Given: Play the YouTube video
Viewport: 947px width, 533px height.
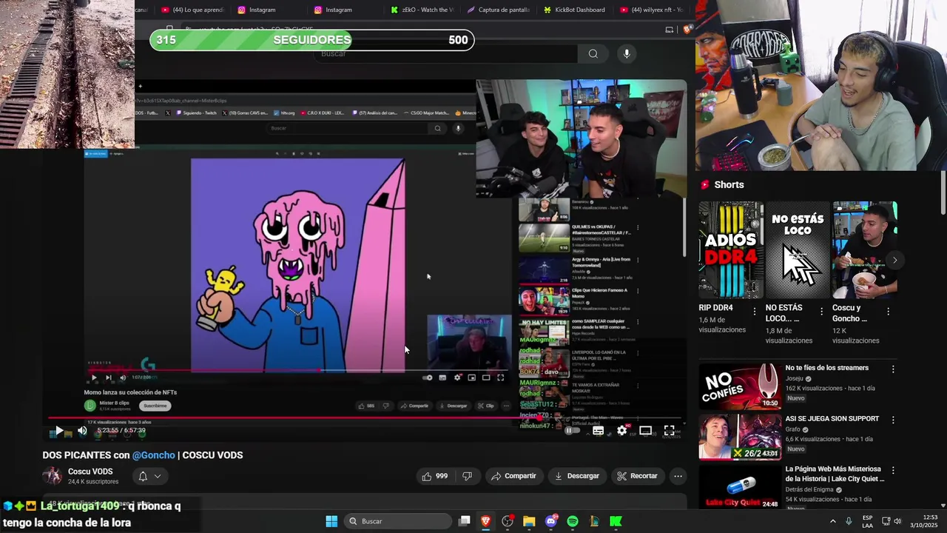Looking at the screenshot, I should point(58,430).
